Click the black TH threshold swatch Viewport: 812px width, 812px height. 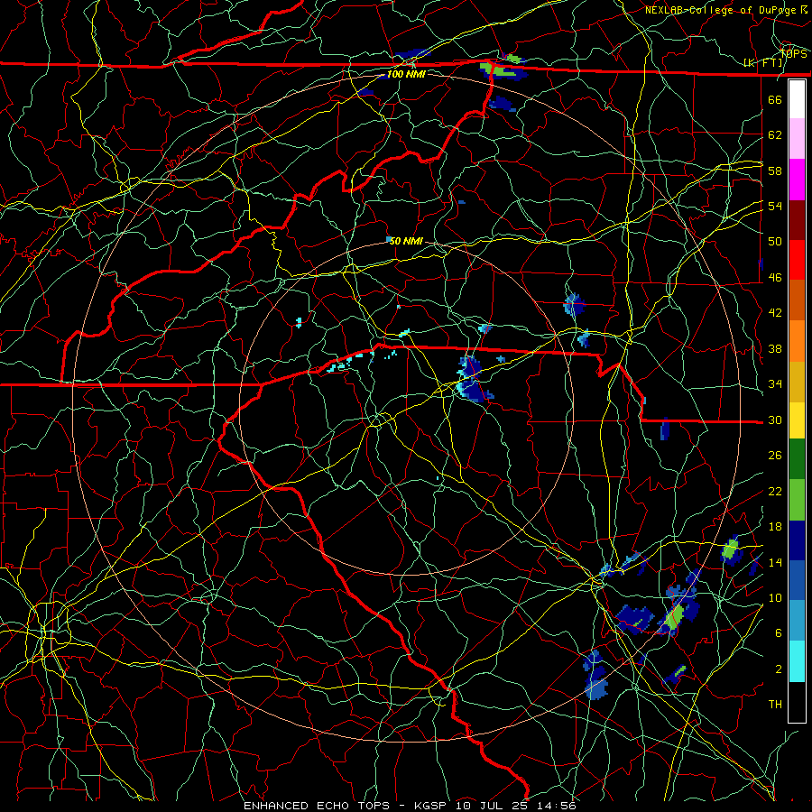pos(797,702)
